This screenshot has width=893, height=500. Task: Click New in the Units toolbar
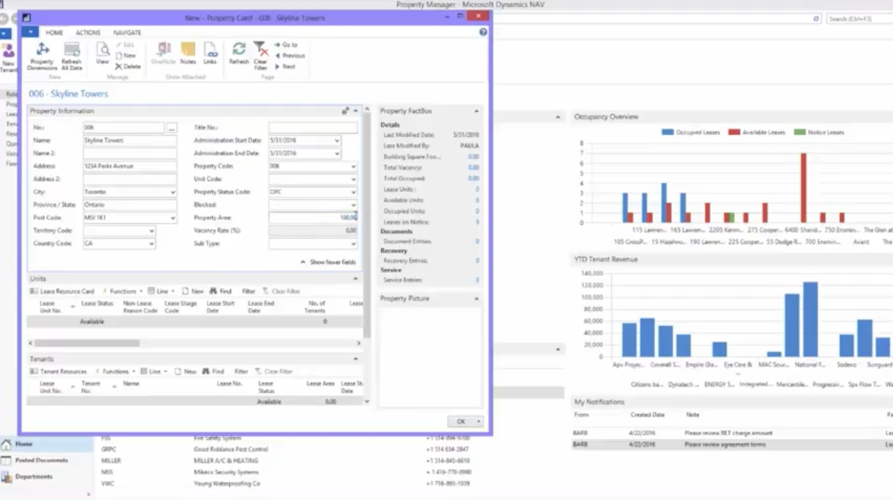point(193,291)
